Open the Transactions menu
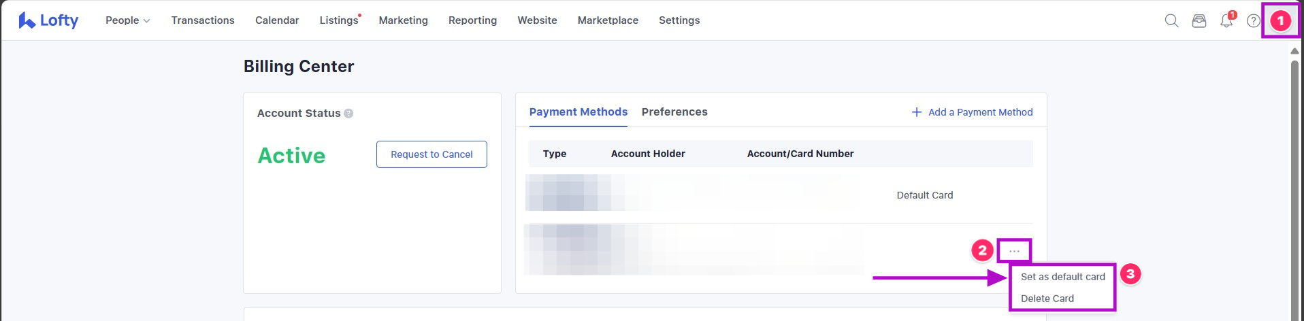The width and height of the screenshot is (1304, 321). point(203,20)
